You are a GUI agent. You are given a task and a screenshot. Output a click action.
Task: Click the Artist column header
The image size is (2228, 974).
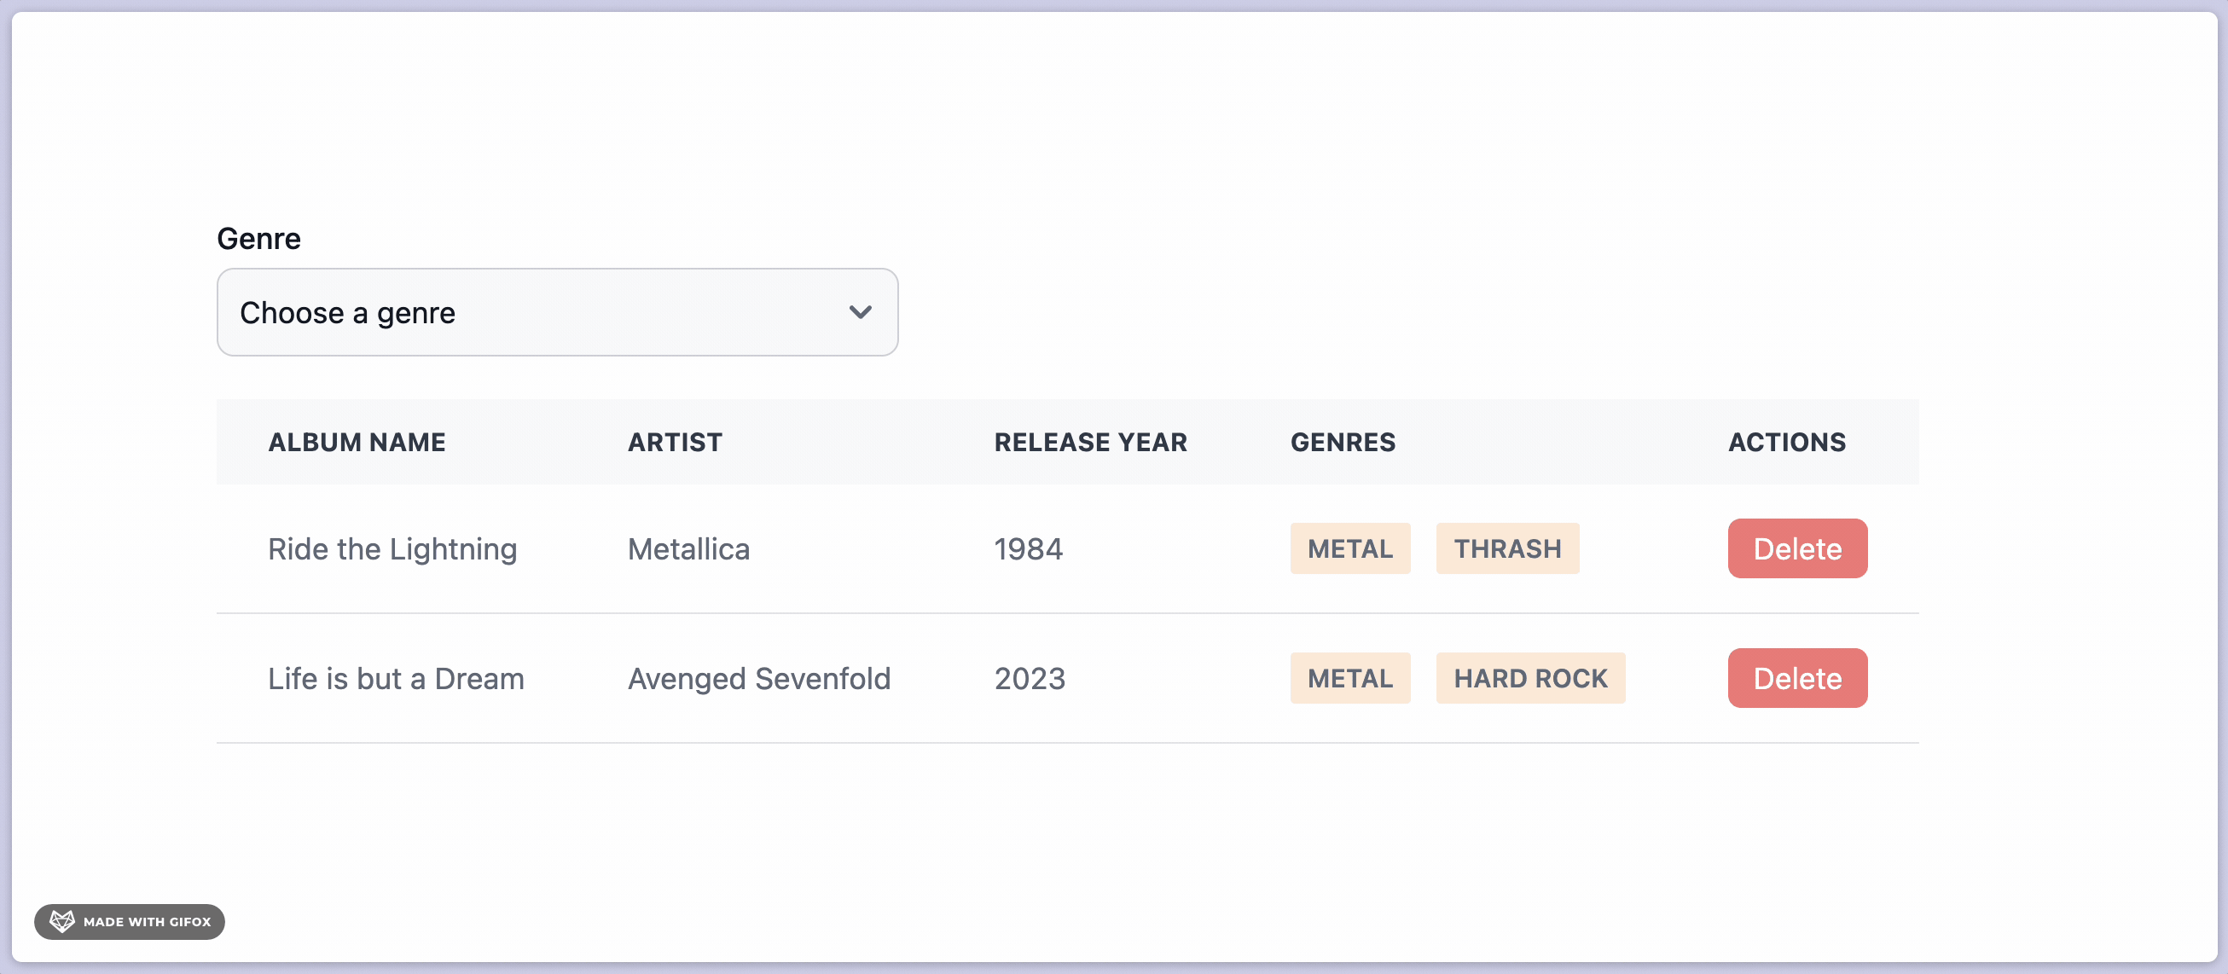click(x=675, y=442)
